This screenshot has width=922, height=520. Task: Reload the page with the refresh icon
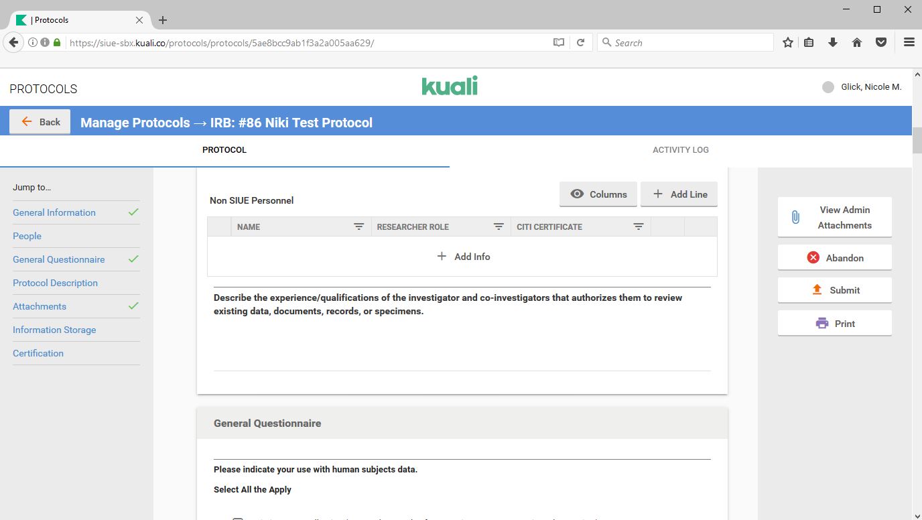pyautogui.click(x=581, y=42)
